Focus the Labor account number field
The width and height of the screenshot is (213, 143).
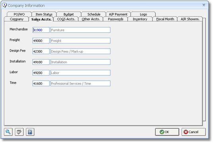[41, 73]
